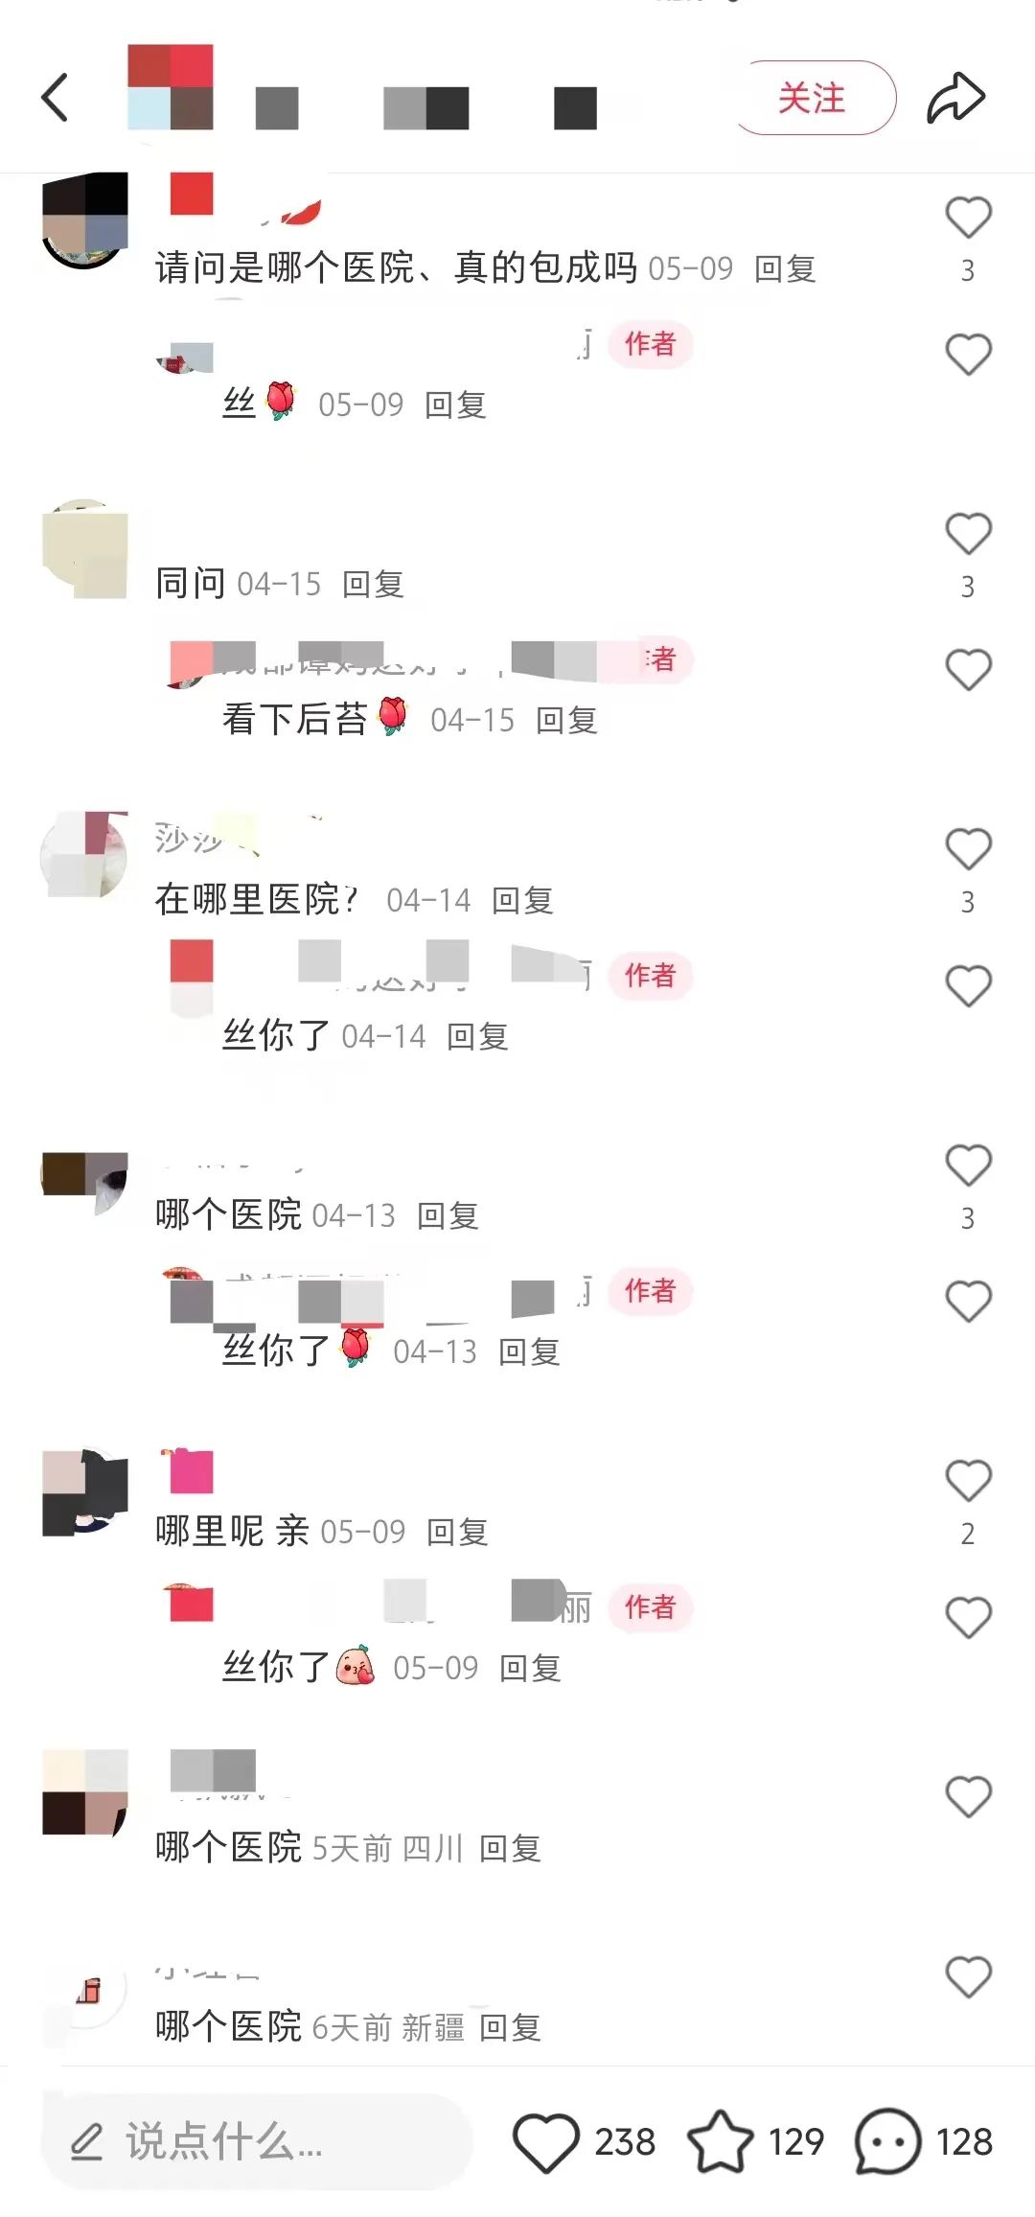
Task: Like the comment 在哪里医院?
Action: [x=968, y=849]
